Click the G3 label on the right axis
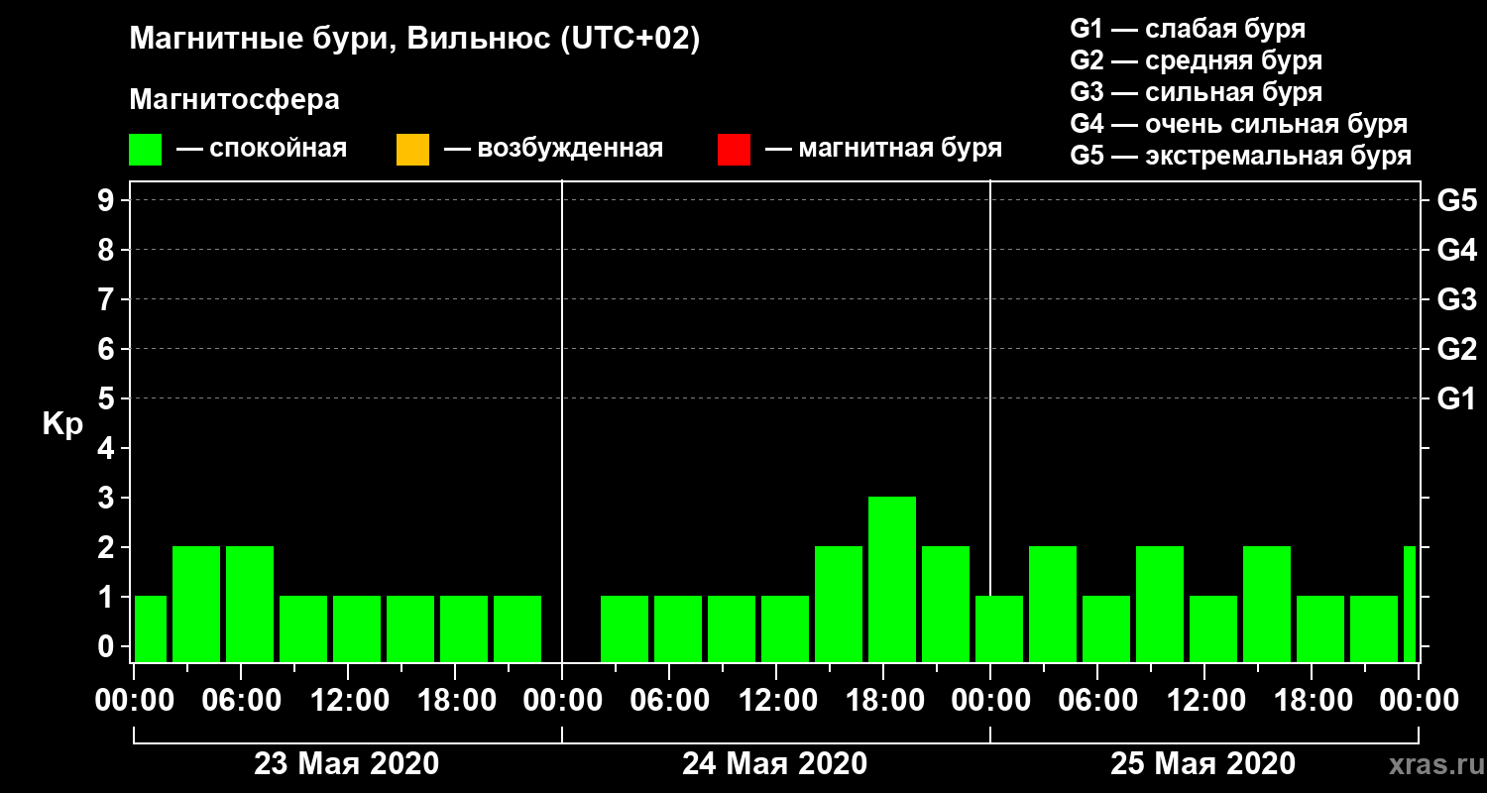1487x793 pixels. pyautogui.click(x=1457, y=299)
